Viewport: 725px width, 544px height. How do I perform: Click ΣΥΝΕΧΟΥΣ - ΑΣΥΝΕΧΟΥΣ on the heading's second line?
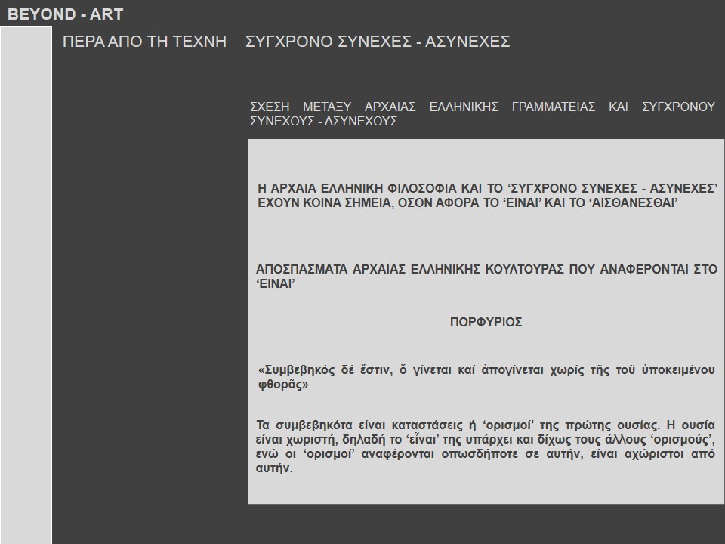323,121
